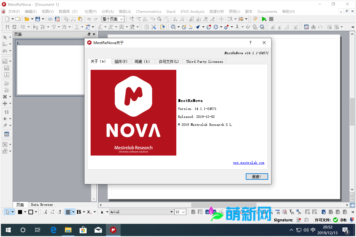This screenshot has height=237, width=356.
Task: Click the f1 toolbar button
Action: tap(7, 27)
